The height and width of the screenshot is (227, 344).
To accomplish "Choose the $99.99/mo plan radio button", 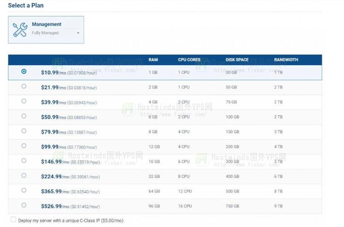I will (24, 146).
